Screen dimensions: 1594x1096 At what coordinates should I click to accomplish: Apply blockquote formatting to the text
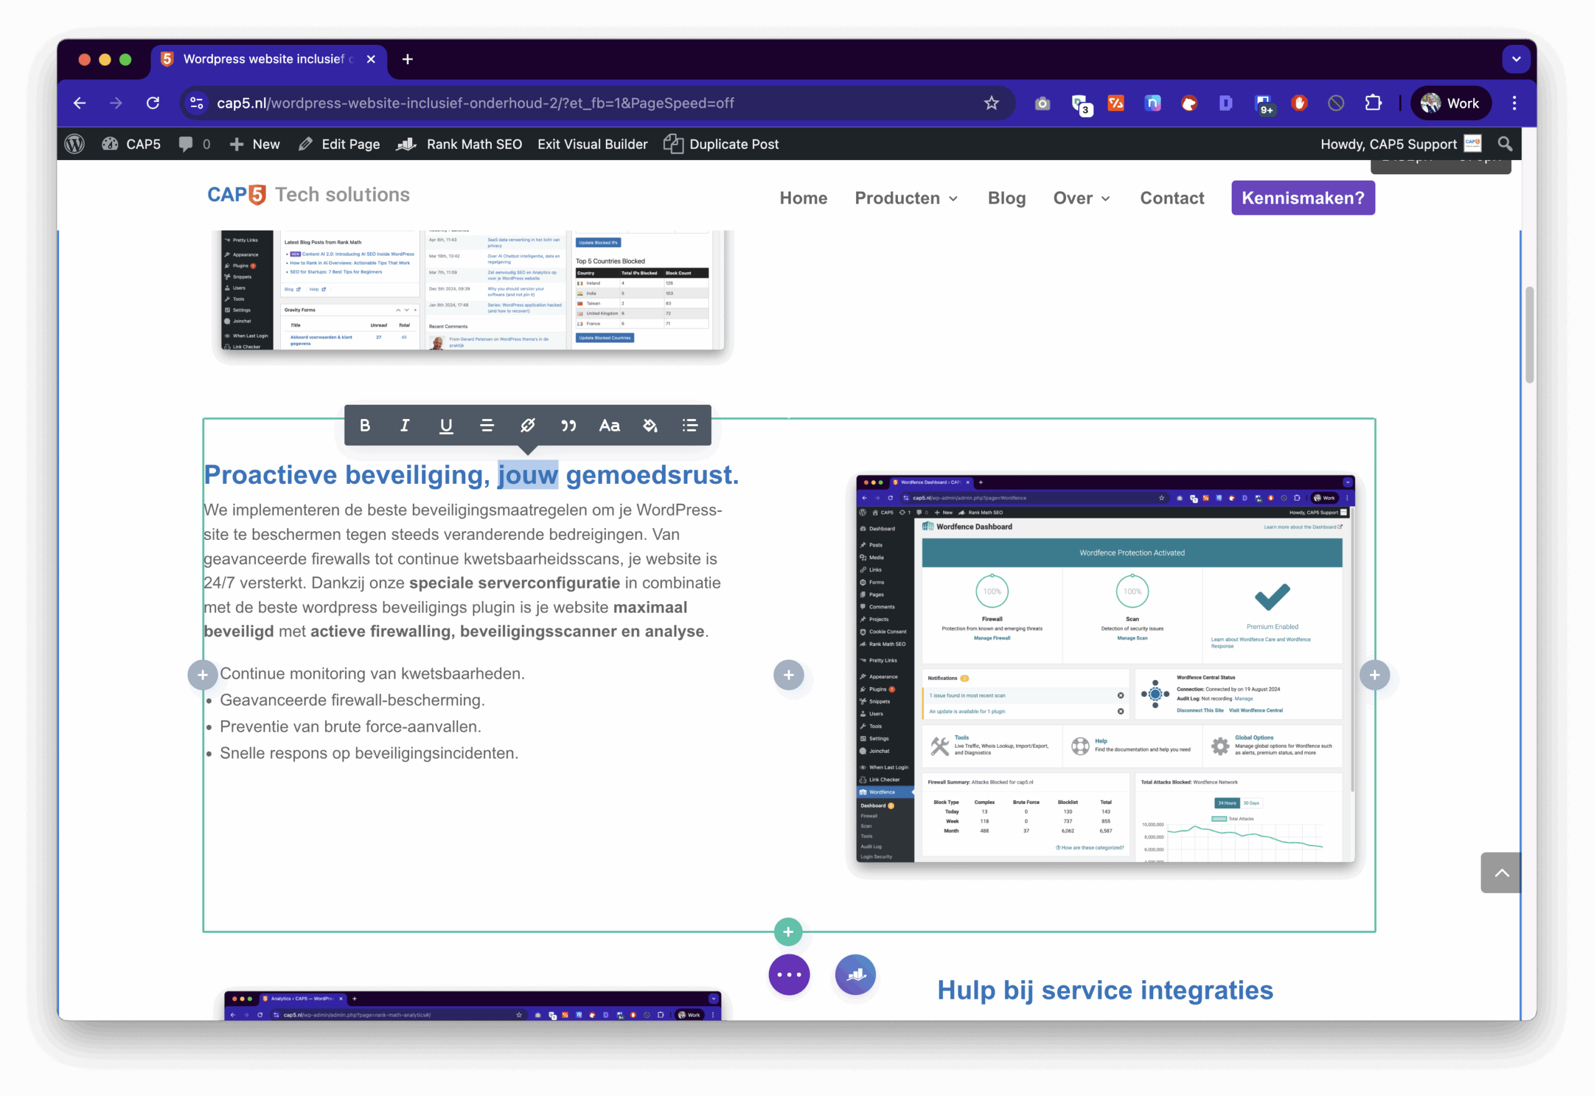coord(568,426)
